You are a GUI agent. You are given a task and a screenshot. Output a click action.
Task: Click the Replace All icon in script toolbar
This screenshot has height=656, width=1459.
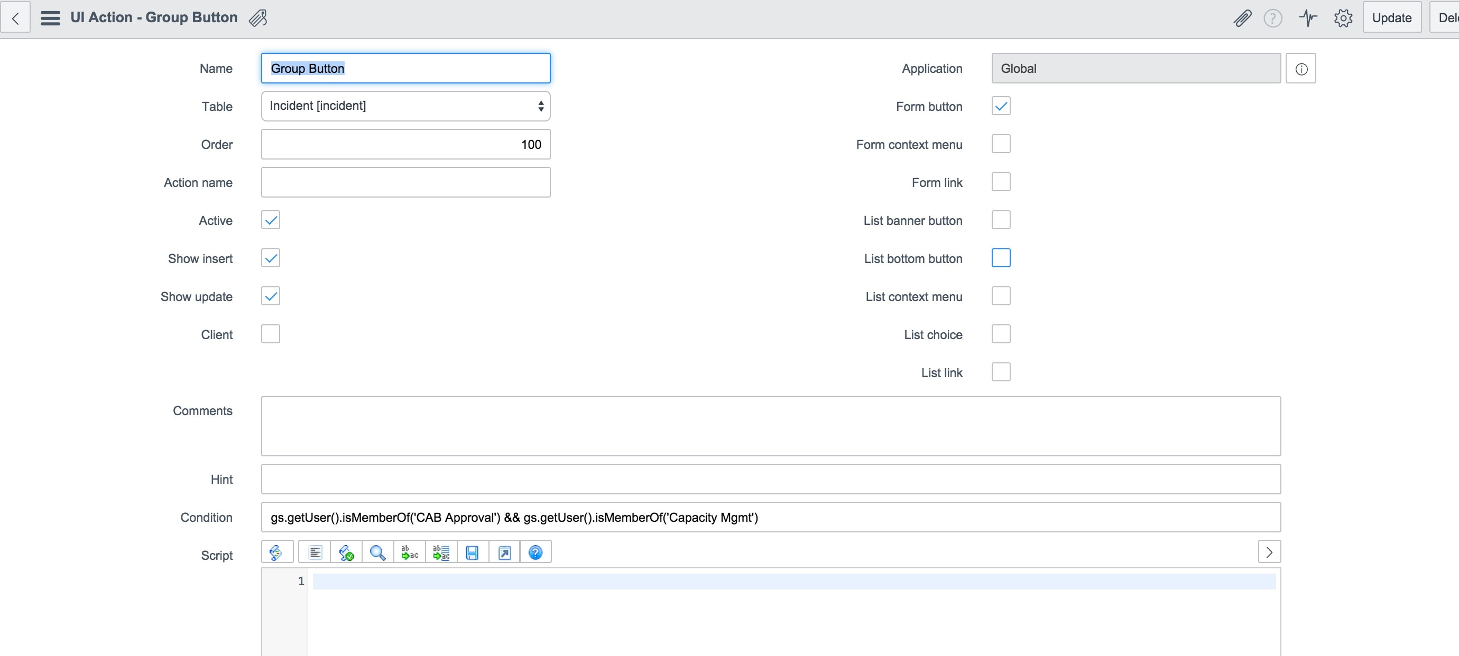click(x=441, y=552)
